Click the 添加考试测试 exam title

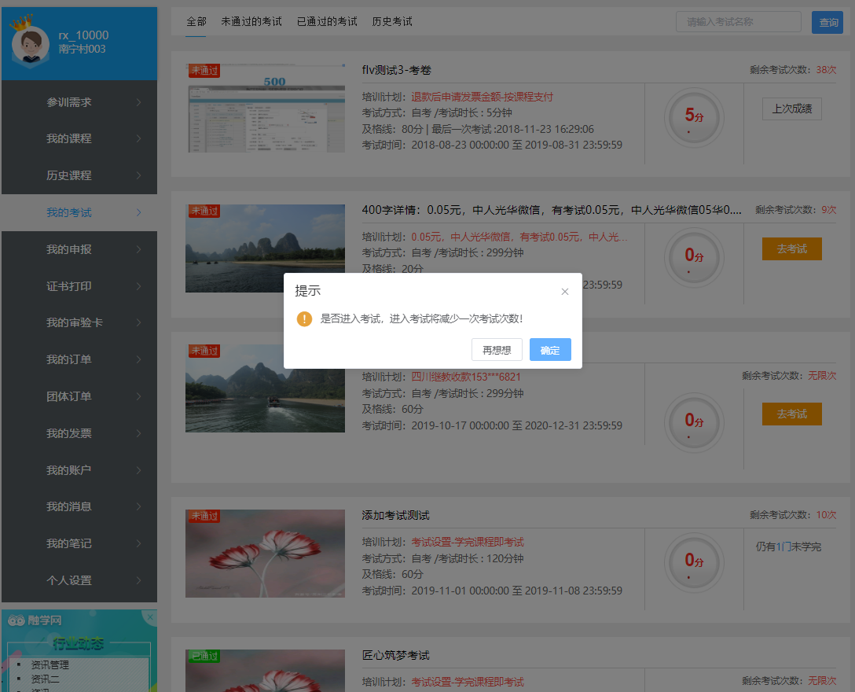(x=395, y=515)
